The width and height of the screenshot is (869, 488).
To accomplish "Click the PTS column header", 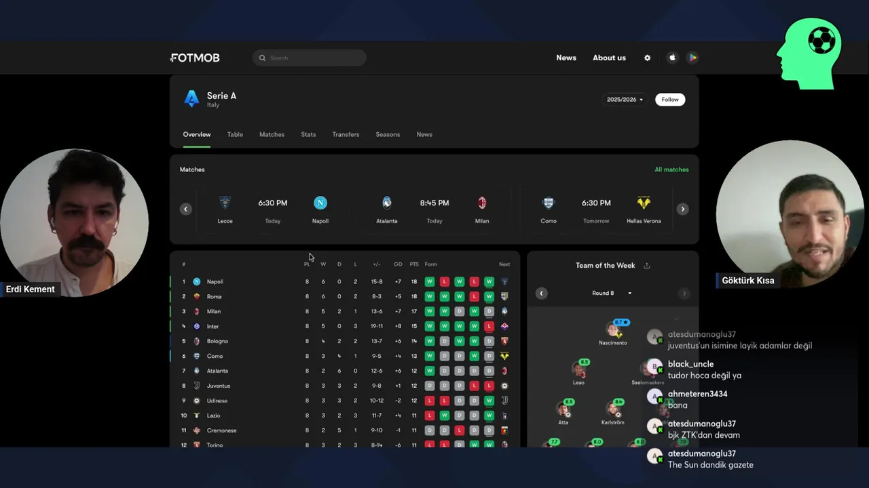I will click(x=414, y=264).
